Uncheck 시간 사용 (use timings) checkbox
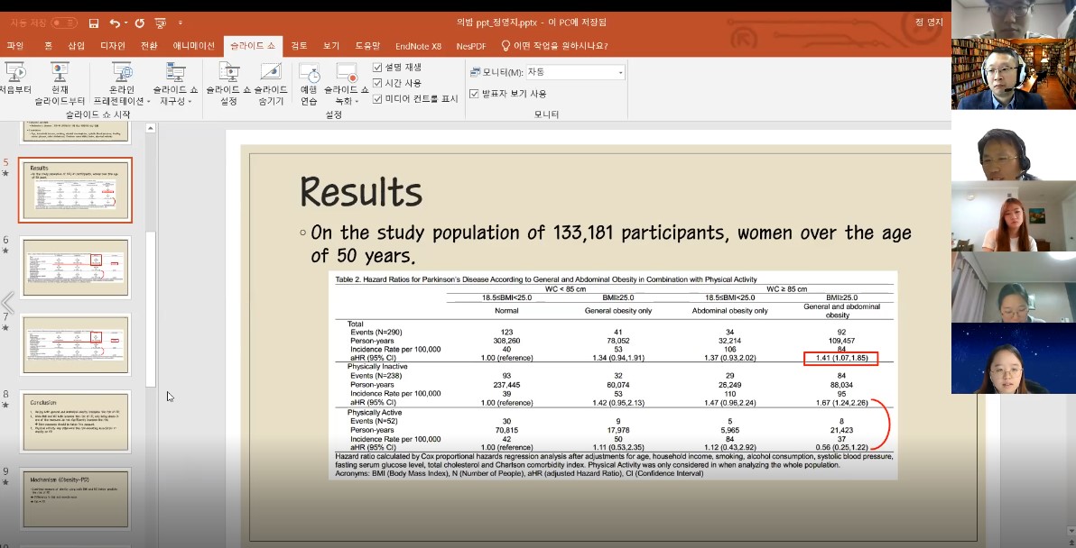The height and width of the screenshot is (548, 1076). 377,83
